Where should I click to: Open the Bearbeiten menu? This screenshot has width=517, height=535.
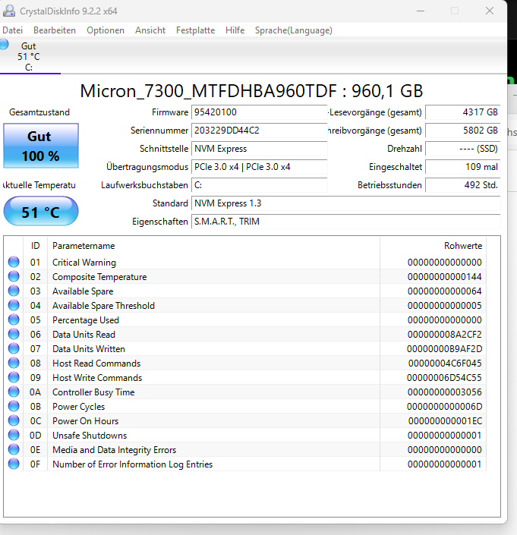[x=55, y=30]
